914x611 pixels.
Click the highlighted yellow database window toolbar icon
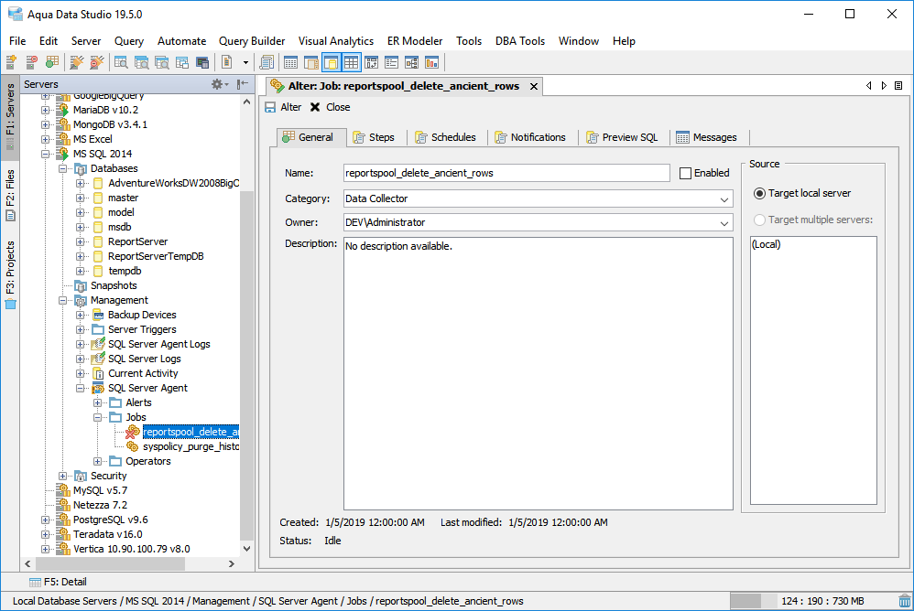click(x=332, y=62)
